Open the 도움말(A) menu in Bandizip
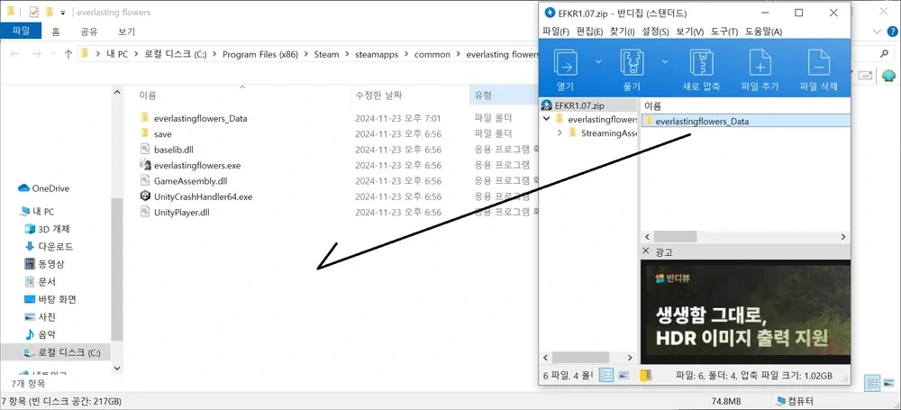 point(764,31)
